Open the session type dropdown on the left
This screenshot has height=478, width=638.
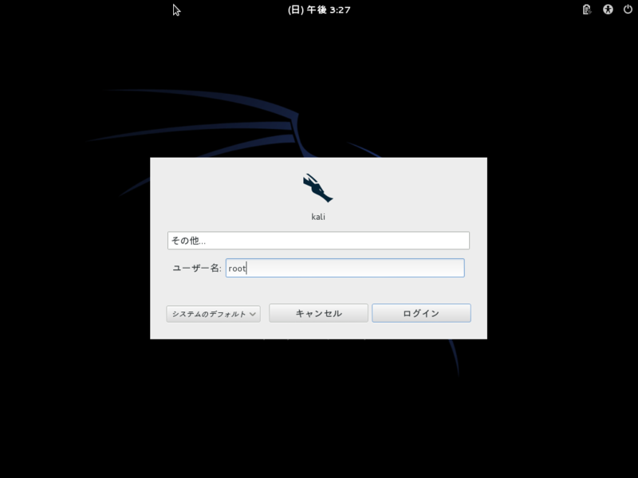(x=212, y=313)
